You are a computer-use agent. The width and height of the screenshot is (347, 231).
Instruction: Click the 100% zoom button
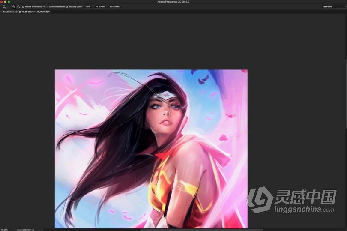pyautogui.click(x=88, y=7)
